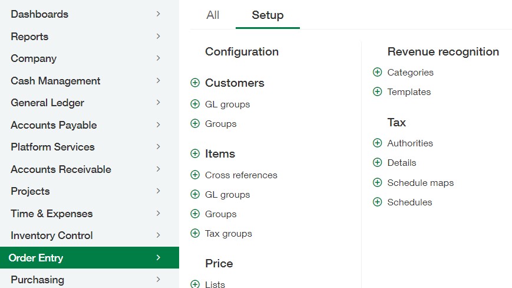Select the Setup tab
Image resolution: width=512 pixels, height=288 pixels.
coord(267,15)
